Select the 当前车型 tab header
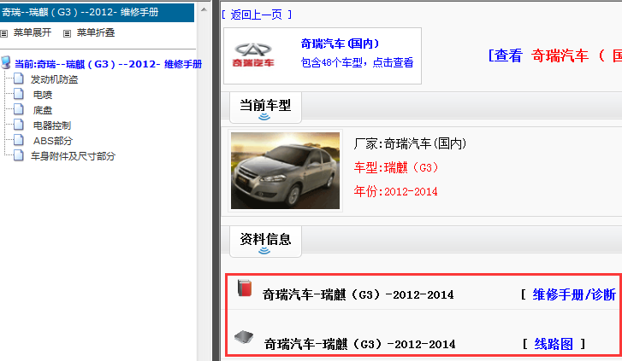Image resolution: width=622 pixels, height=361 pixels. click(265, 107)
